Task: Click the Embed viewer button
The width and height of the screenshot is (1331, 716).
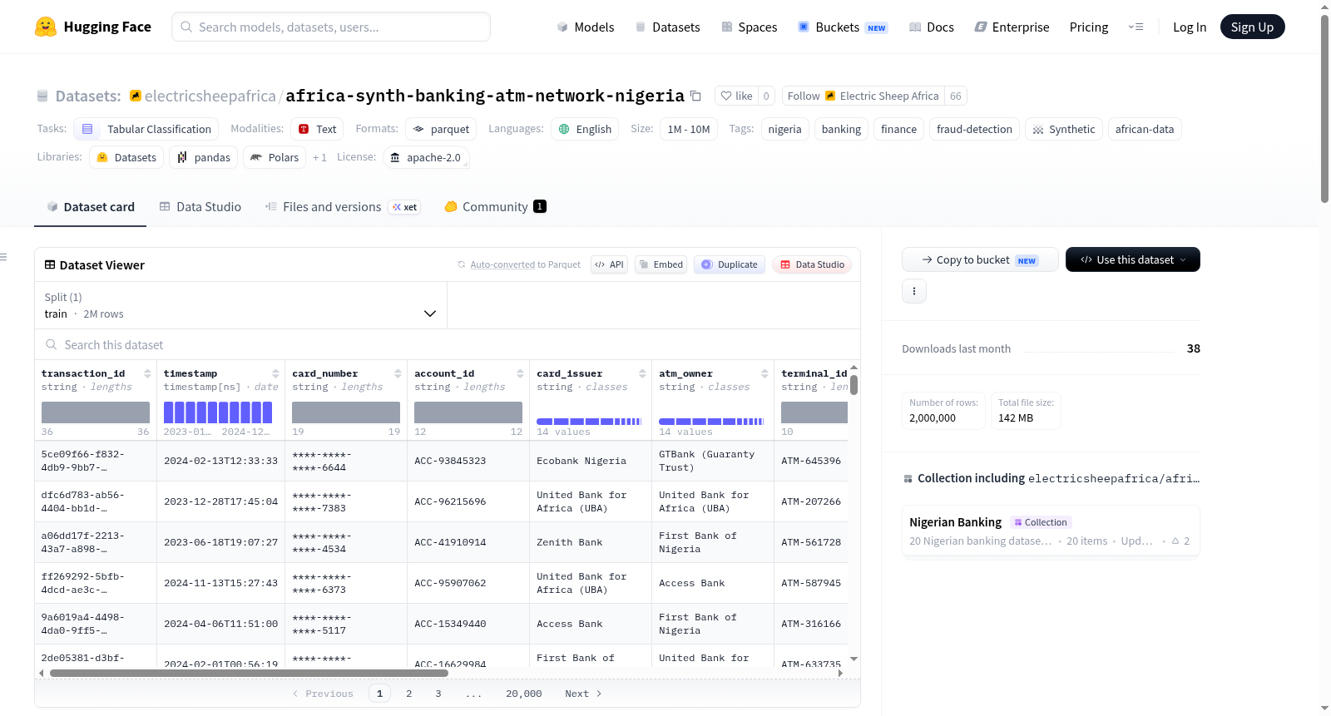Action: 660,264
